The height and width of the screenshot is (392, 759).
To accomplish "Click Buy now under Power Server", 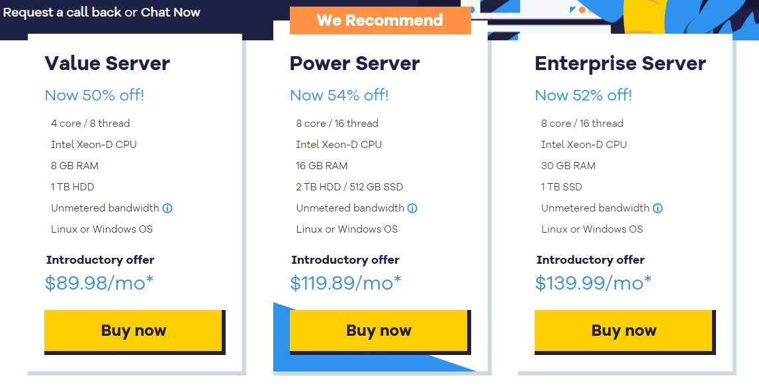I will [x=378, y=331].
